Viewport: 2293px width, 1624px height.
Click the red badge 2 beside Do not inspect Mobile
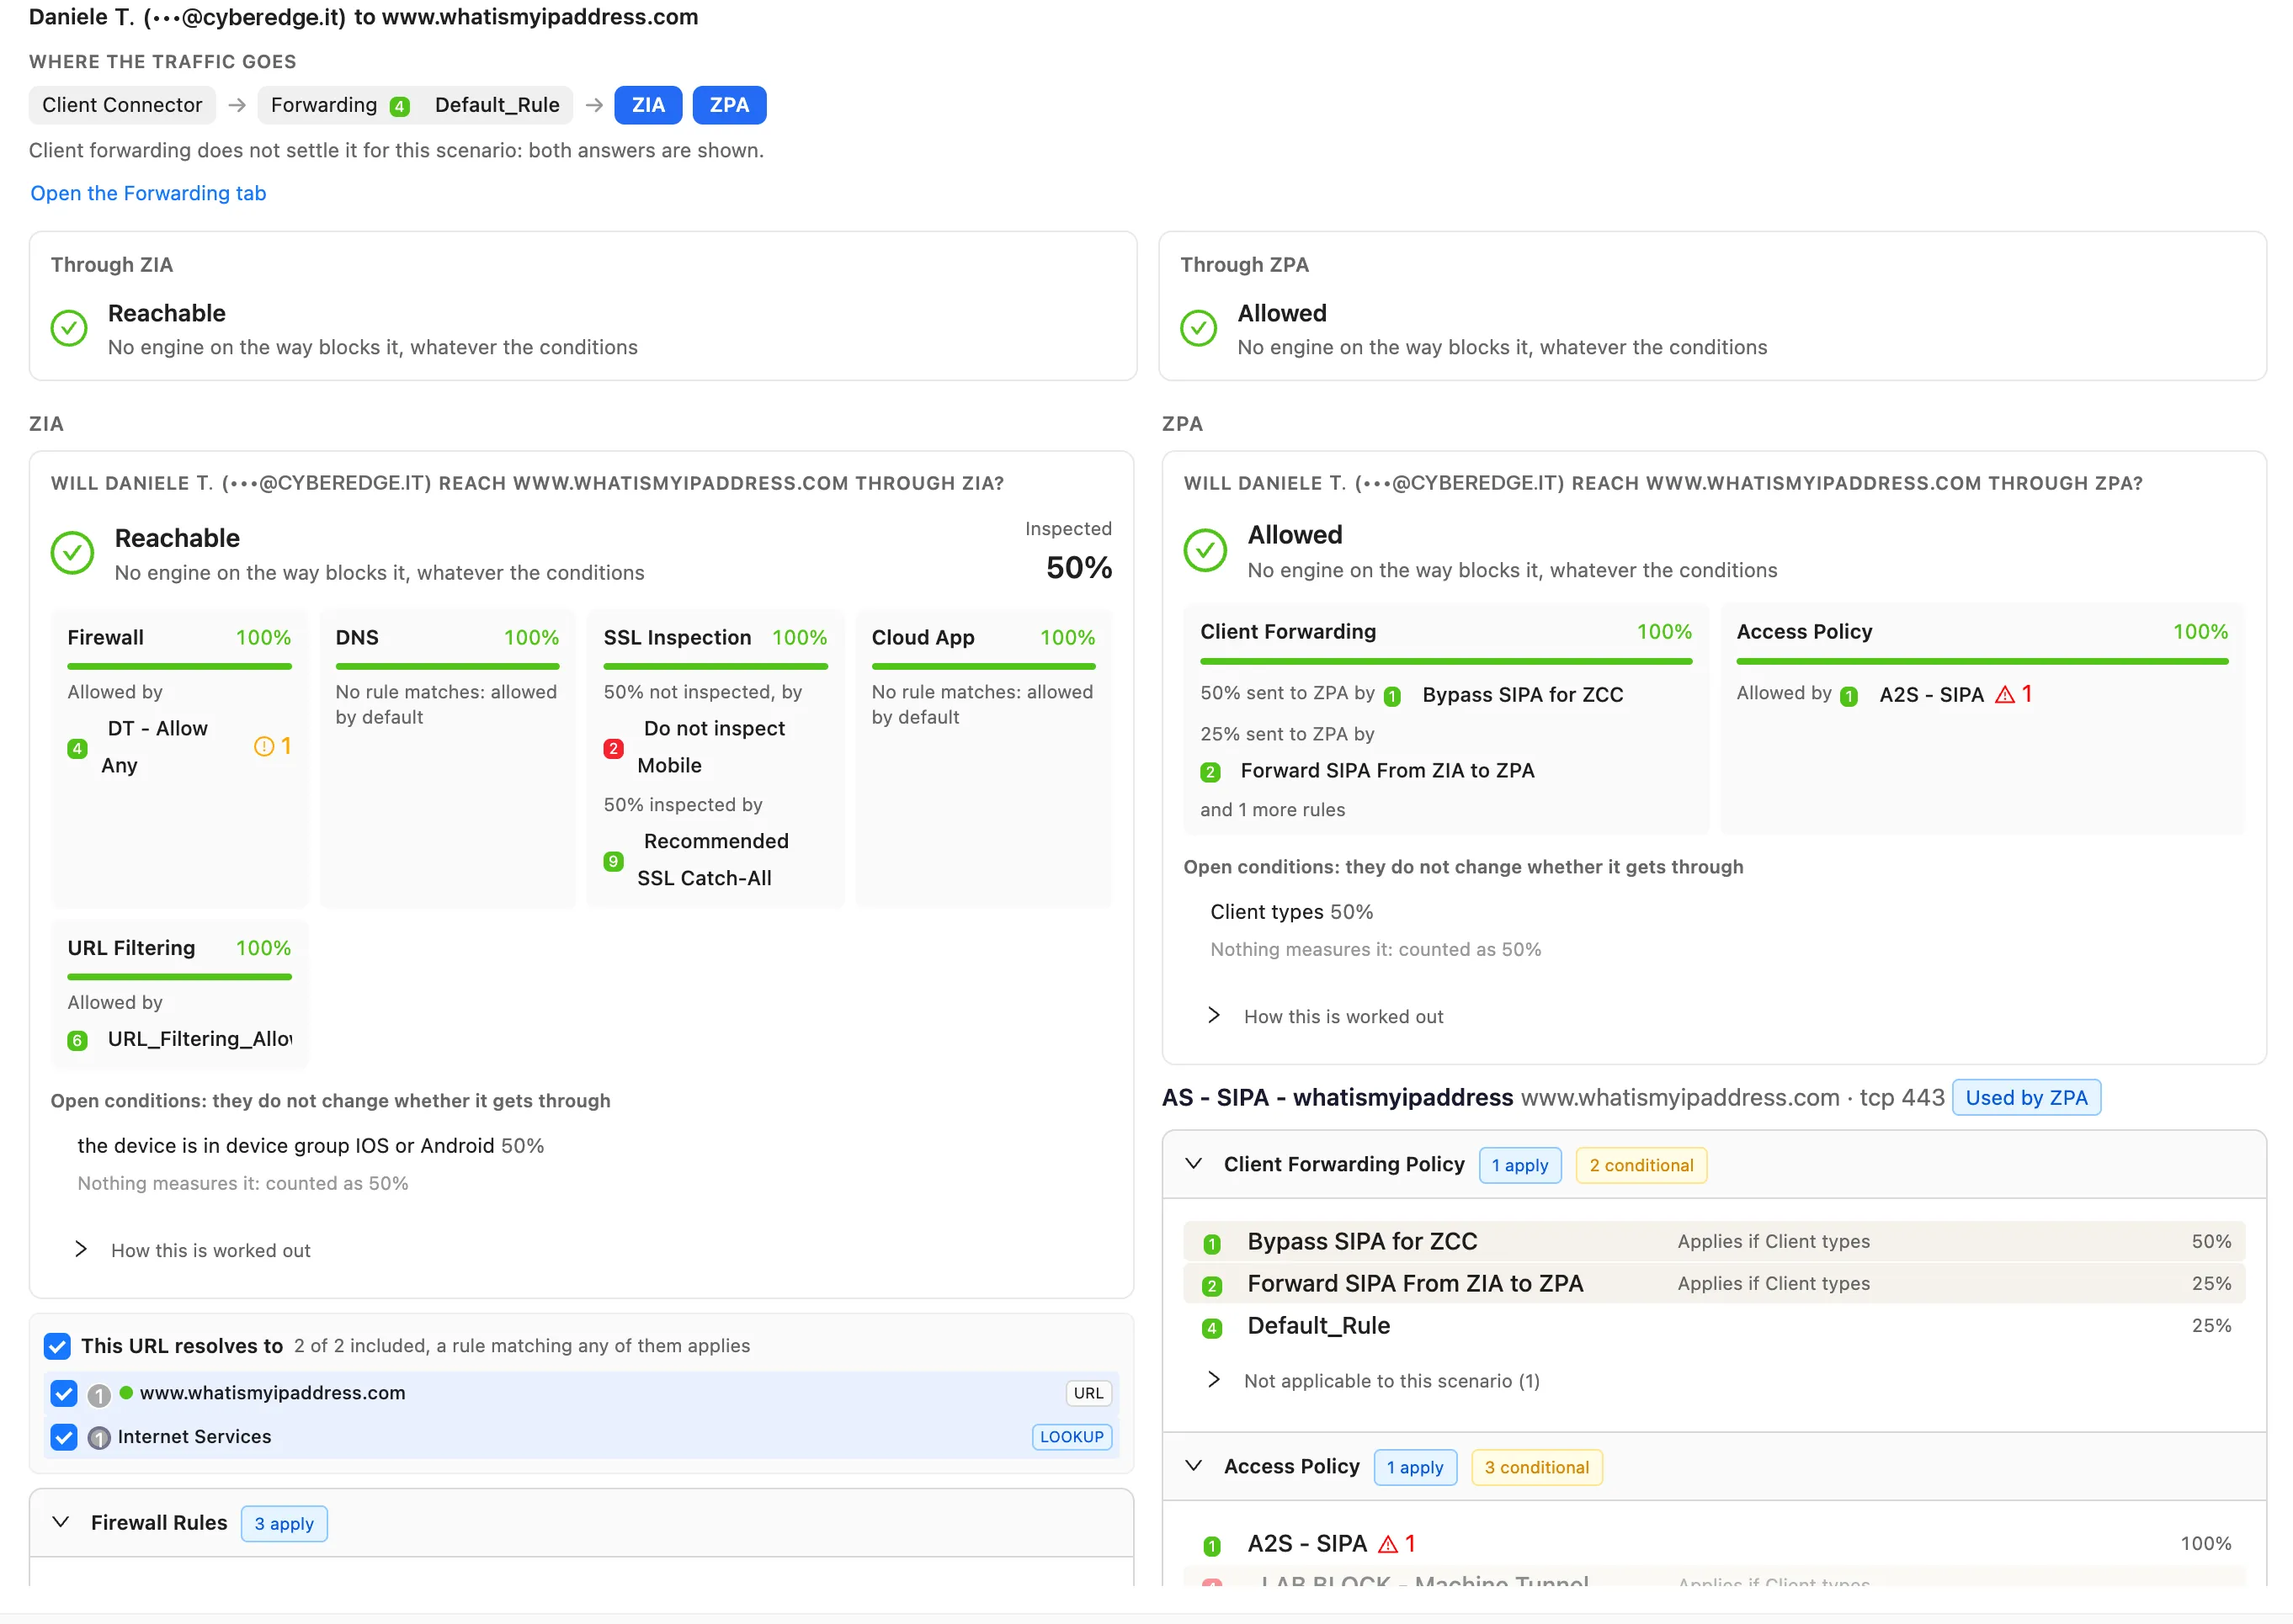coord(614,748)
